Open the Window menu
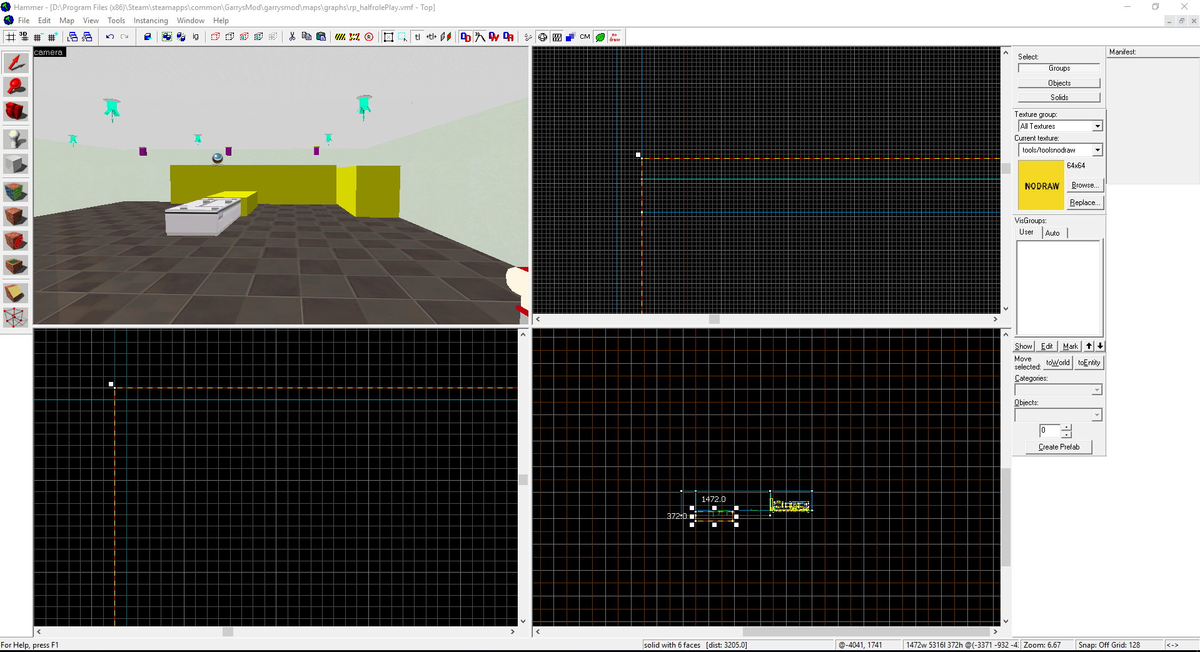Viewport: 1200px width, 652px height. click(x=191, y=21)
